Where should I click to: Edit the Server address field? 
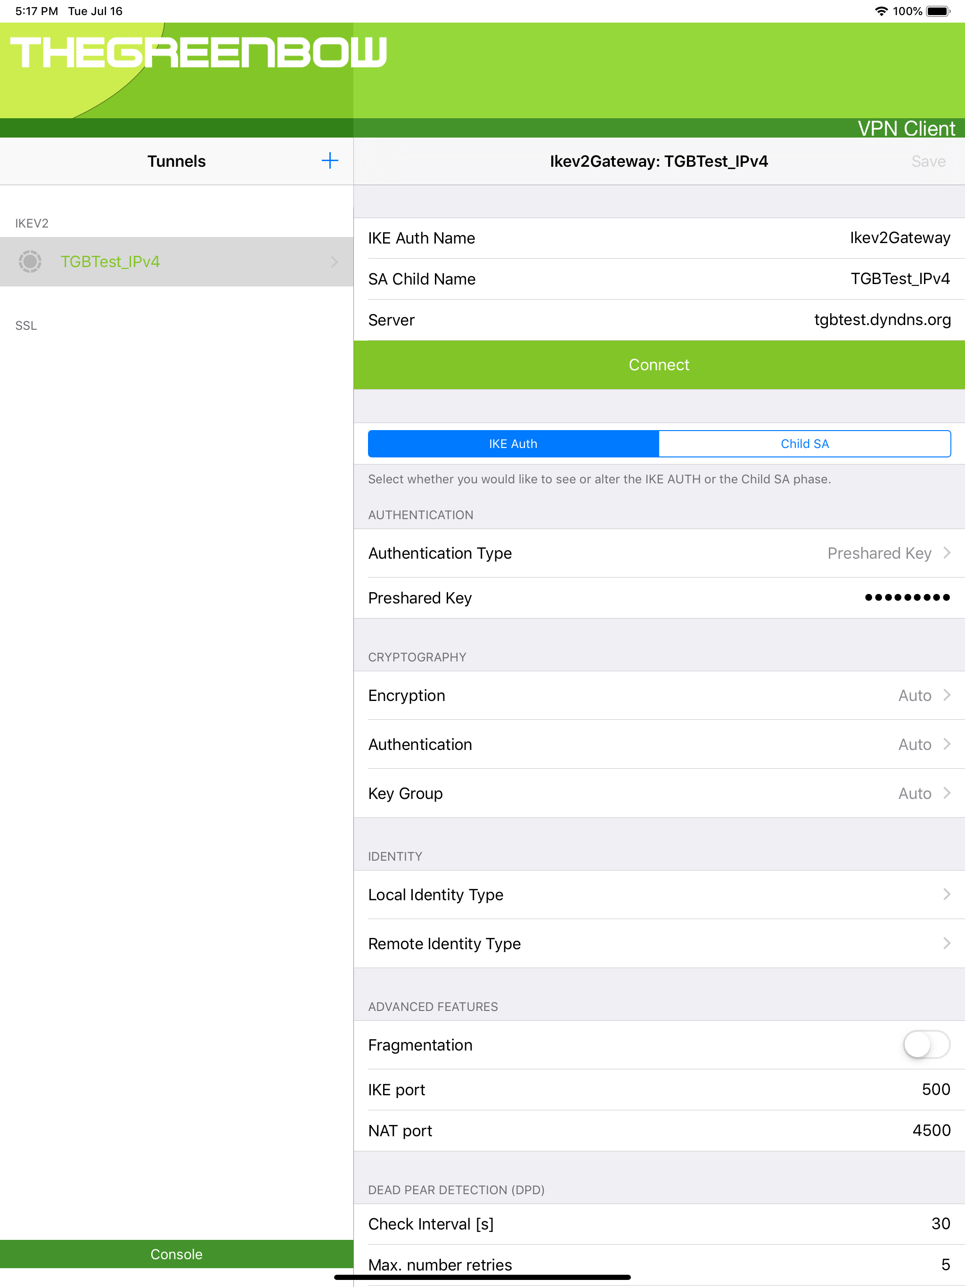click(x=659, y=319)
